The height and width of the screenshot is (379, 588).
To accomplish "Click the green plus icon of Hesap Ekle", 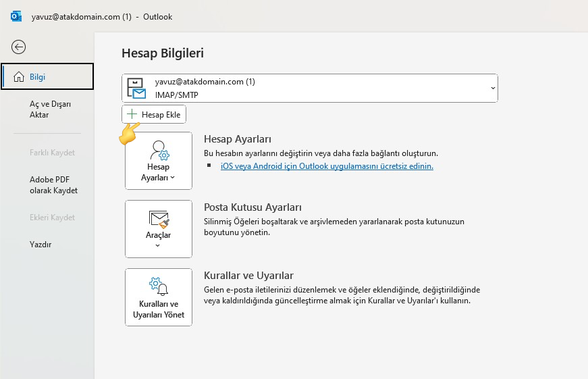I will click(x=132, y=114).
